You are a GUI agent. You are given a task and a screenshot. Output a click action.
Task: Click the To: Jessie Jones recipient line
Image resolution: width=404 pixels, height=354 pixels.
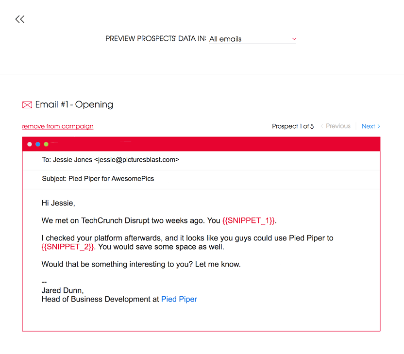(111, 160)
